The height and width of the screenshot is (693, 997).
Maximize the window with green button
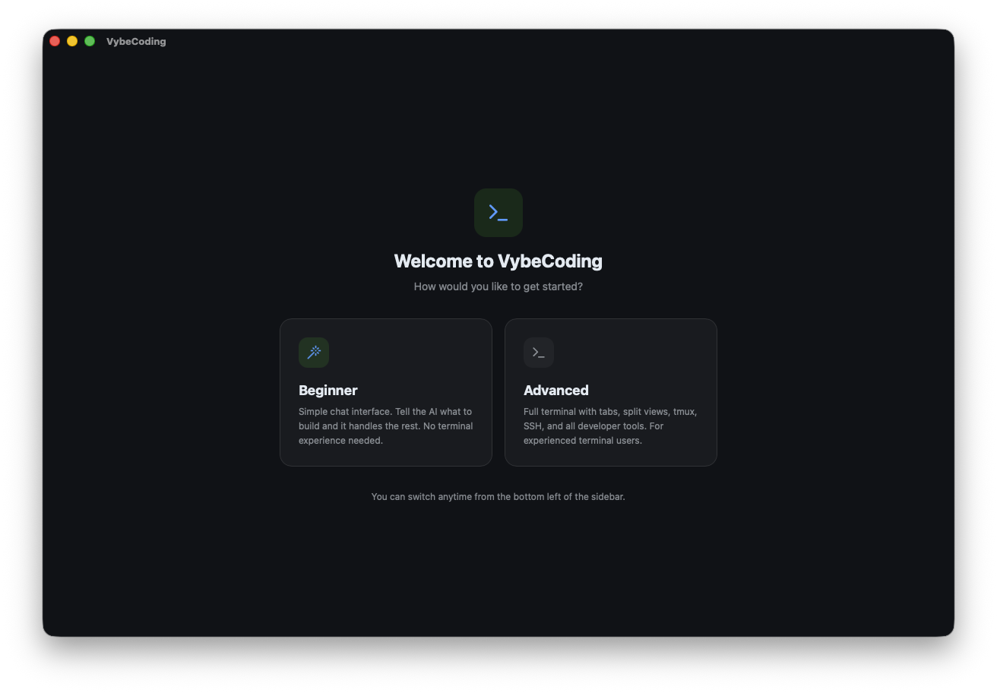point(90,41)
